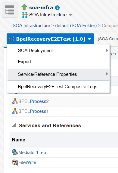Follow the default (SOA Folder) breadcrumb
Viewport: 118px width, 173px height.
click(x=76, y=26)
